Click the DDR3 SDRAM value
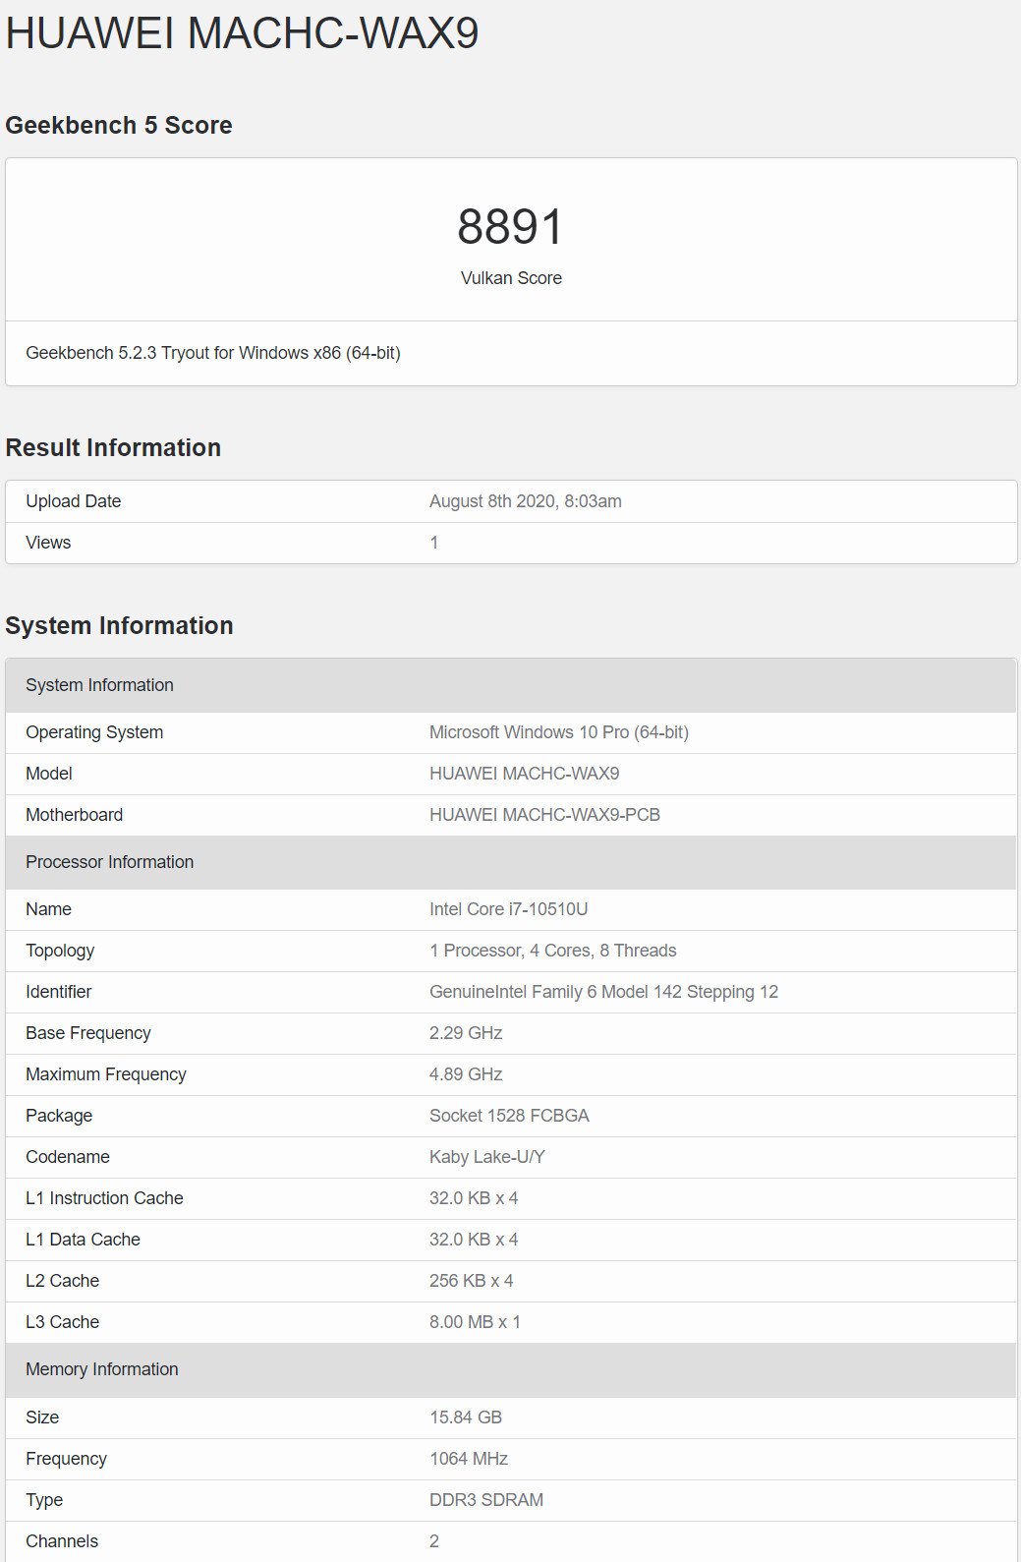This screenshot has width=1021, height=1562. click(x=486, y=1500)
